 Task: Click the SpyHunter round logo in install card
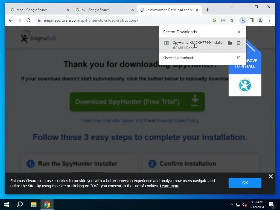[245, 85]
